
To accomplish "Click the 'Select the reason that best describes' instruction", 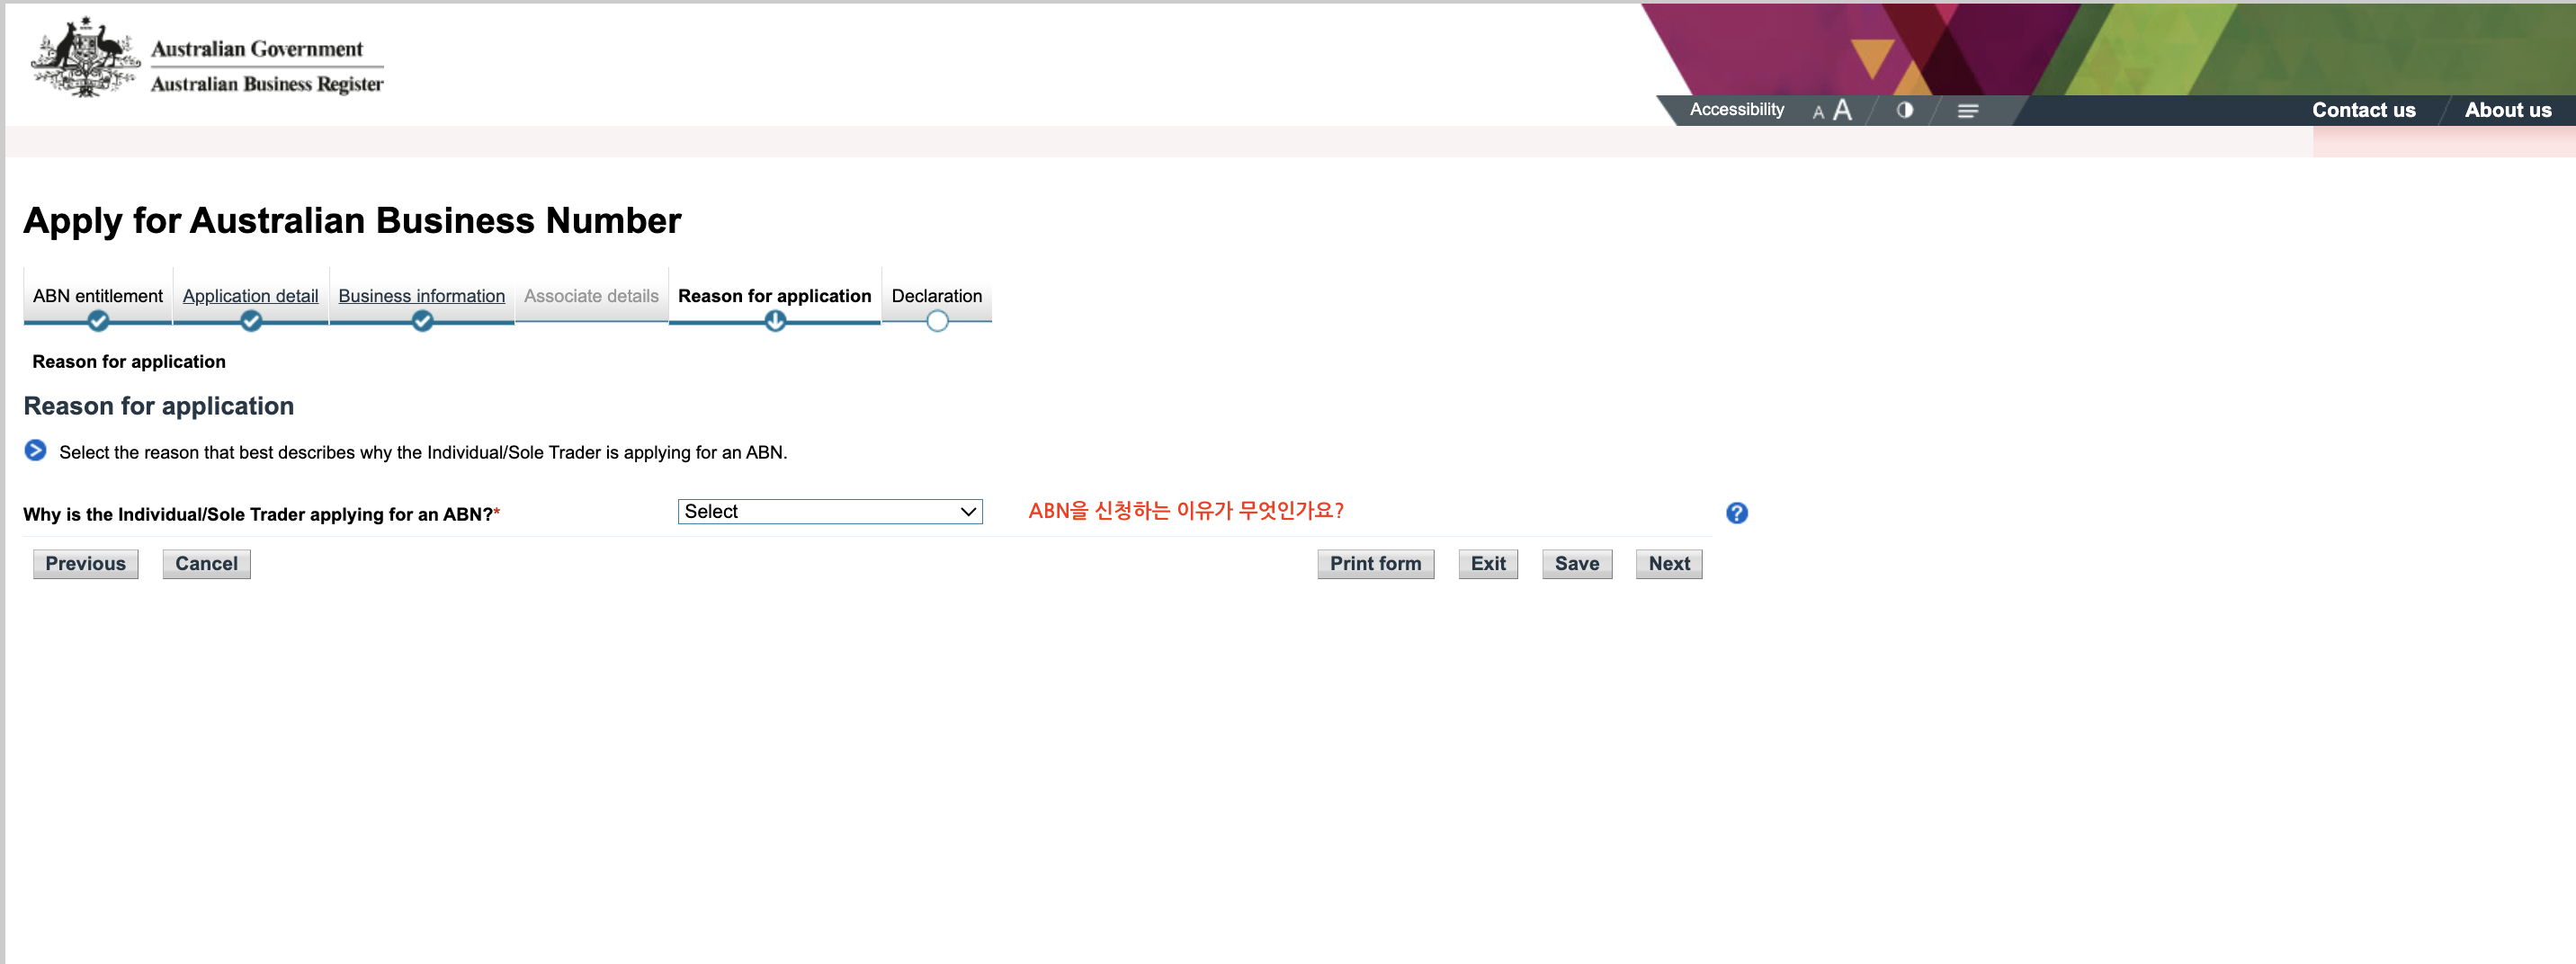I will pos(423,452).
